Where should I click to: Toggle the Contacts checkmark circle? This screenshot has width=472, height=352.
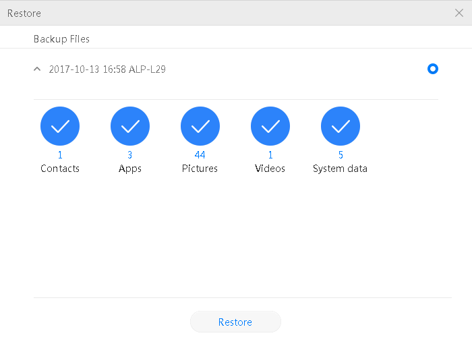(60, 126)
